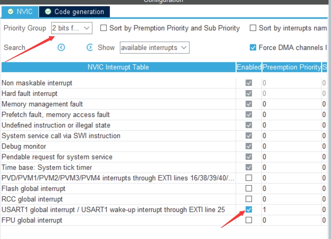Disable USART1 global interrupt checkbox
331x239 pixels.
pyautogui.click(x=249, y=209)
